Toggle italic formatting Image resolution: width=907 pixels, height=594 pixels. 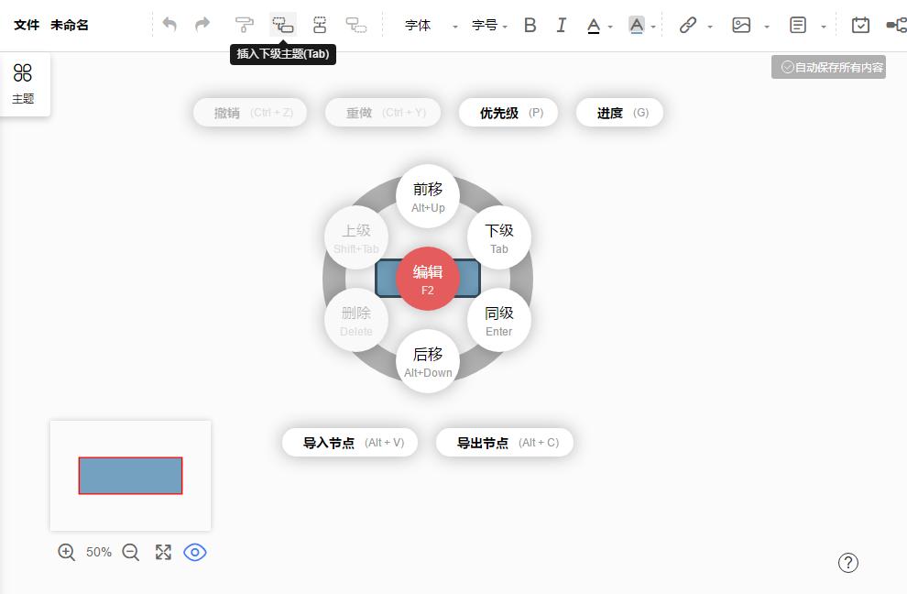[x=562, y=25]
